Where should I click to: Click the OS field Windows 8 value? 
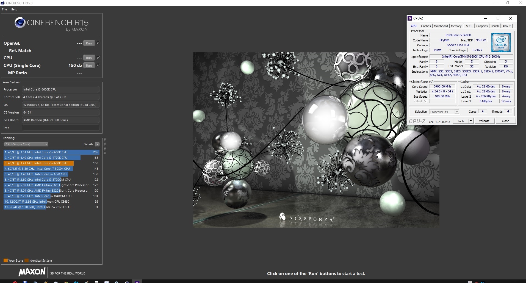pyautogui.click(x=61, y=105)
